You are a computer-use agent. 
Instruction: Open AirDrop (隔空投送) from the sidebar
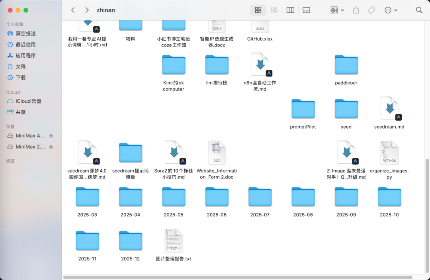(x=25, y=33)
